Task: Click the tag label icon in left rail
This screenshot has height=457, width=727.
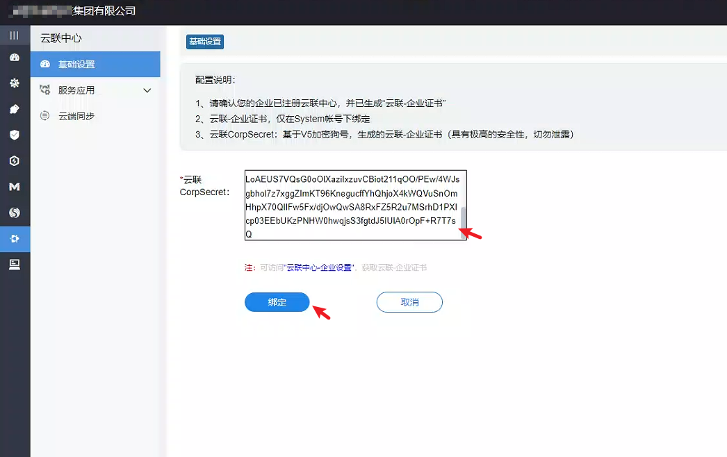Action: [x=15, y=109]
